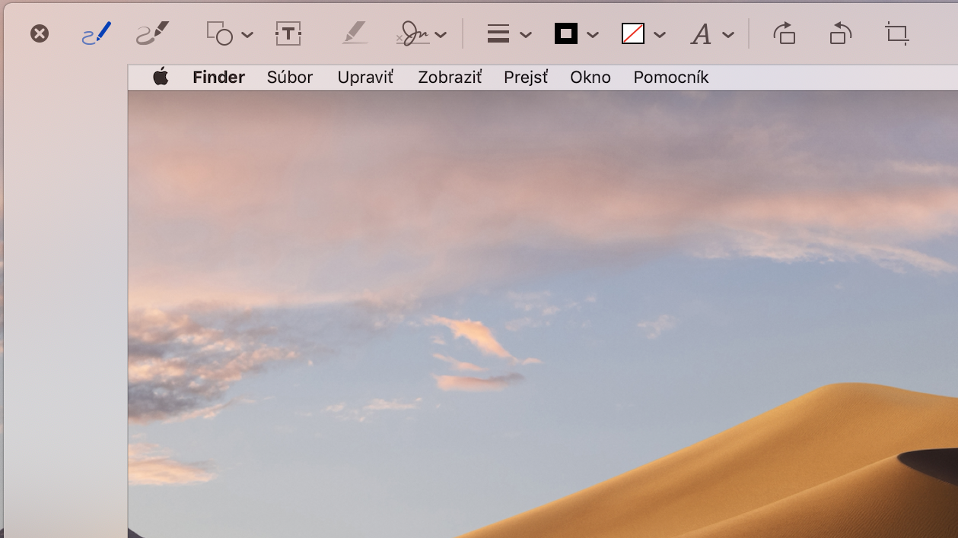Open the Finder menu
The height and width of the screenshot is (538, 958).
(218, 78)
